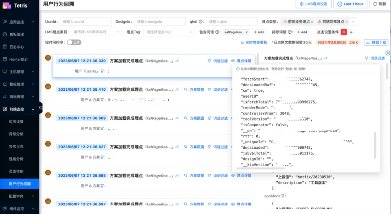Viewport: 391px width, 214px height.
Task: Click the Tetris logo icon
Action: (x=7, y=5)
